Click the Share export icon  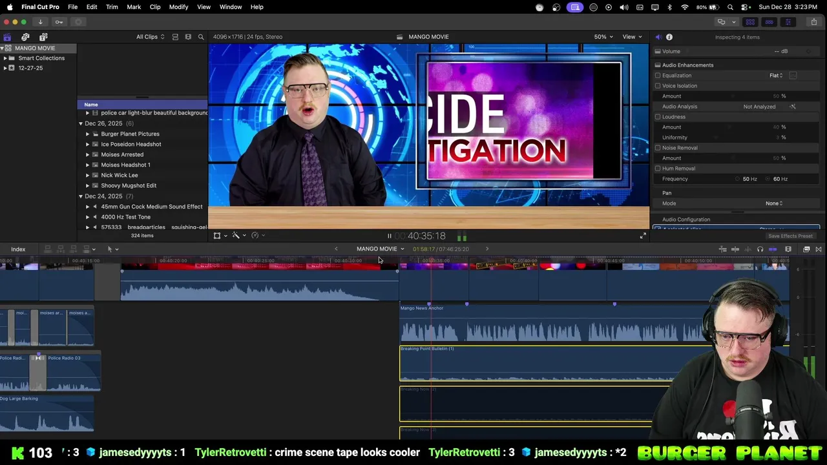pos(813,22)
